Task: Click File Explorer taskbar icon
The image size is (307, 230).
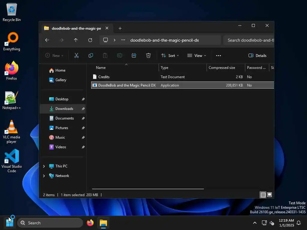Action: click(x=103, y=223)
